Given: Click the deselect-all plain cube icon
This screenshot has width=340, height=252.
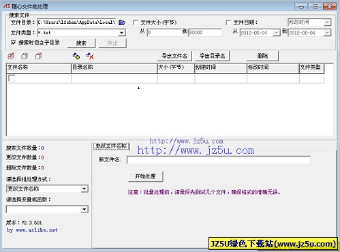Looking at the screenshot, I should [25, 56].
